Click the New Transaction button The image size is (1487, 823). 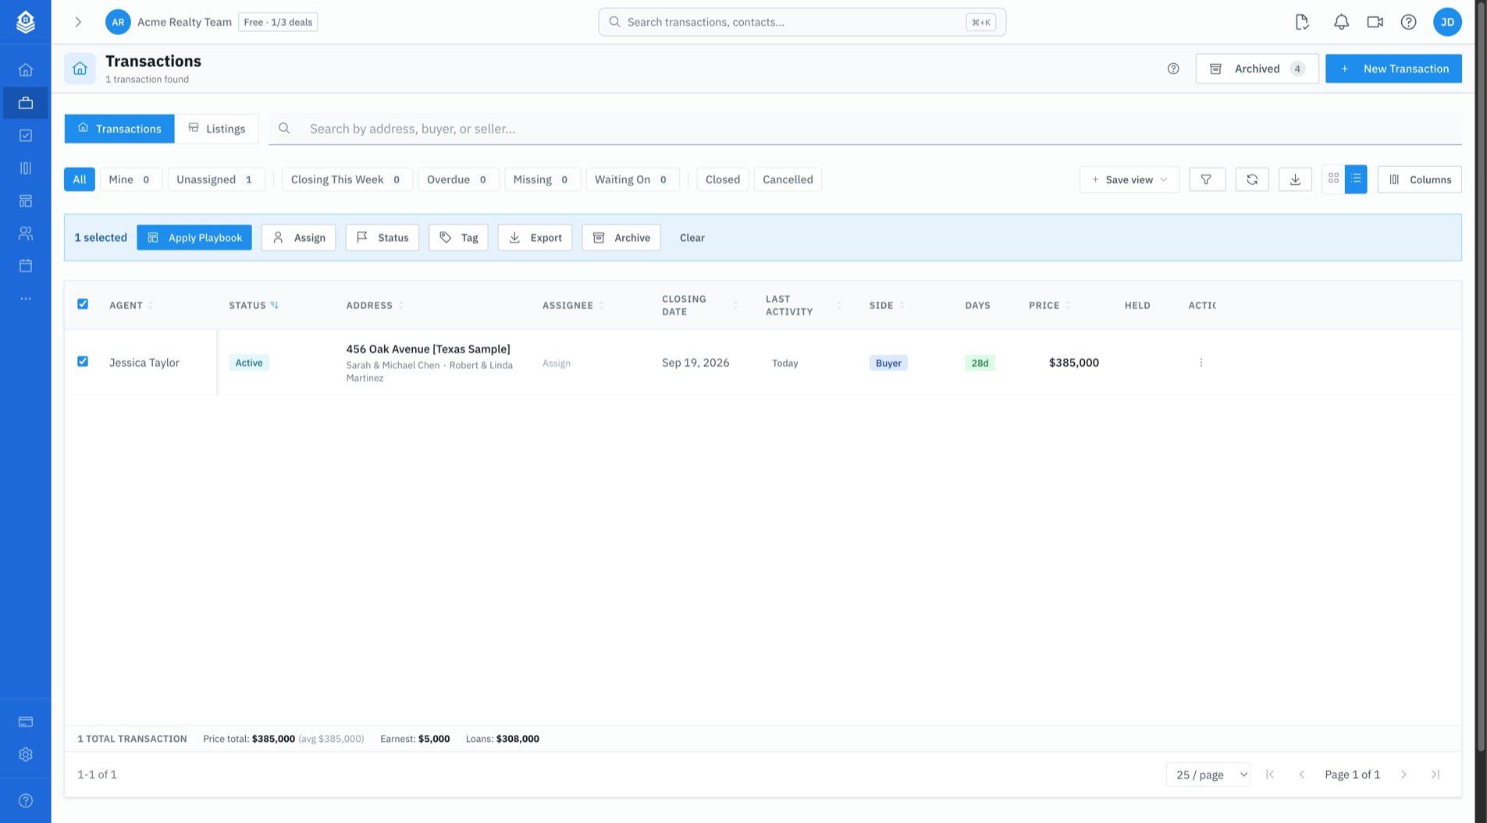(1393, 69)
